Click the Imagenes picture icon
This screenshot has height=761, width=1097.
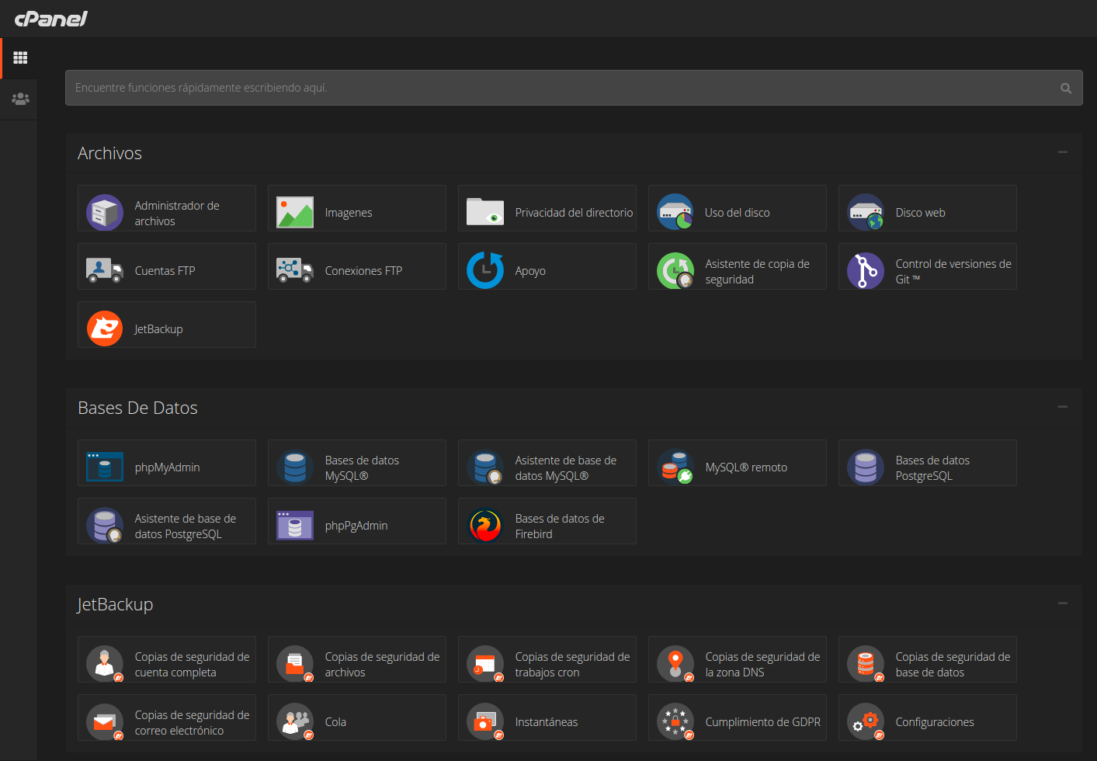(295, 213)
